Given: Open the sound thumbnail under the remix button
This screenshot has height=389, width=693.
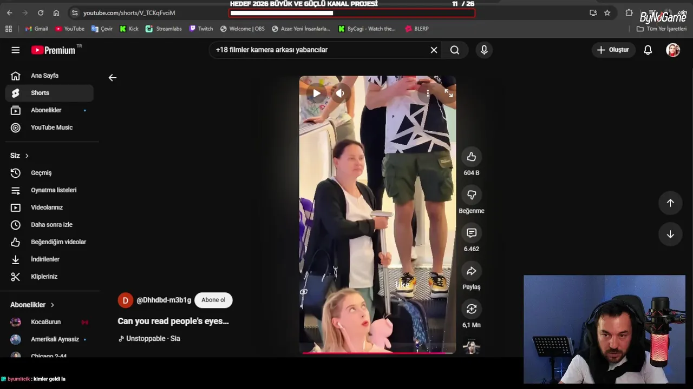Looking at the screenshot, I should (x=472, y=346).
